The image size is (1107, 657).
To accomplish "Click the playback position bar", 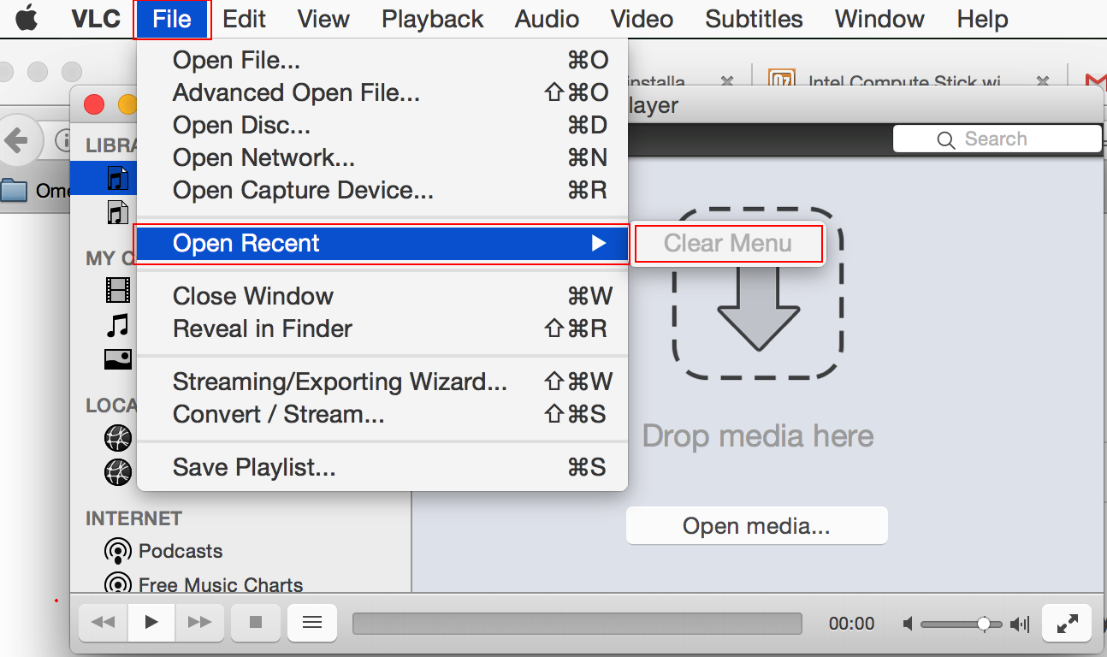I will 577,624.
